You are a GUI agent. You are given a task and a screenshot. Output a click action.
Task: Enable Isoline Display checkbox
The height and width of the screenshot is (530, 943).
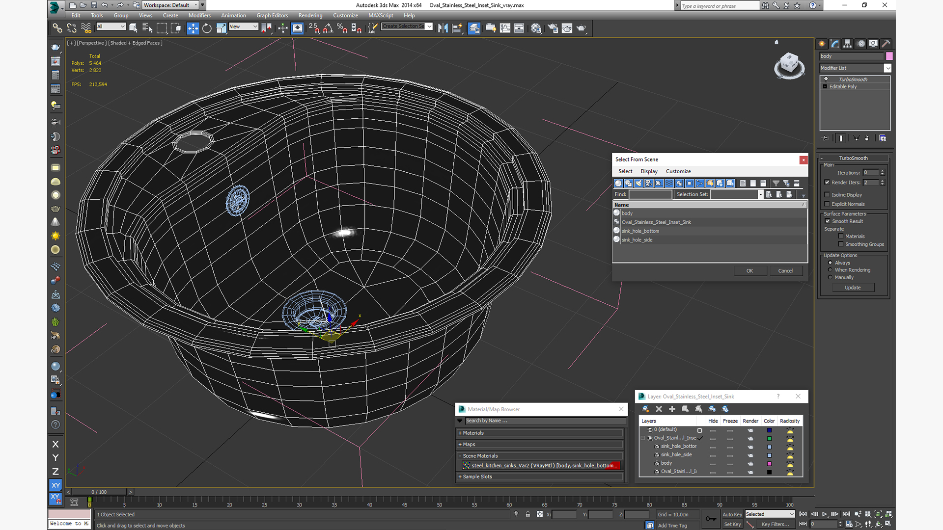point(827,194)
